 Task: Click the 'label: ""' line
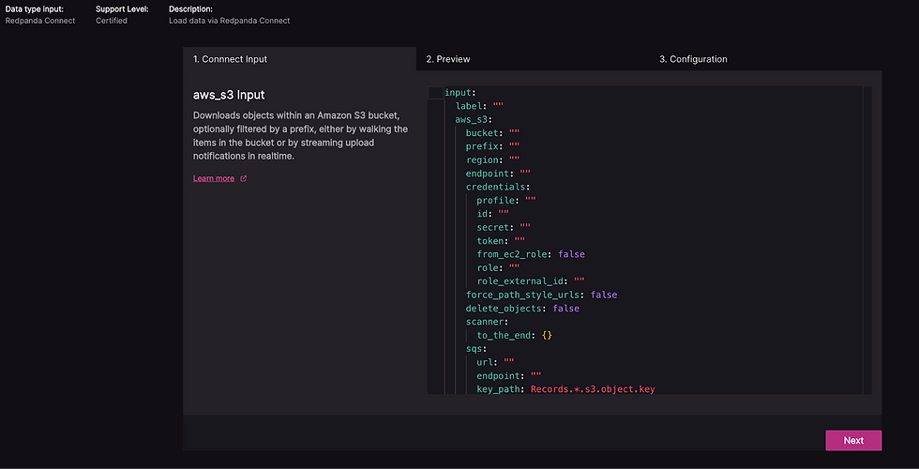point(479,106)
